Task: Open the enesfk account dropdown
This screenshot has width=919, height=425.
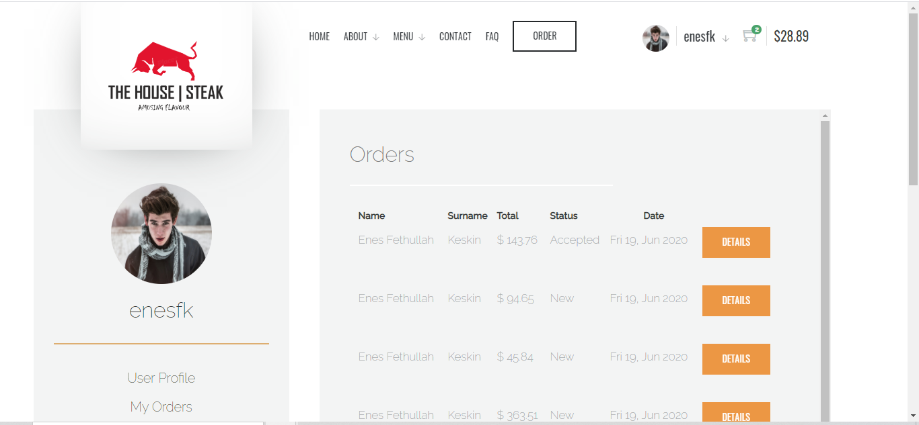Action: [x=706, y=37]
